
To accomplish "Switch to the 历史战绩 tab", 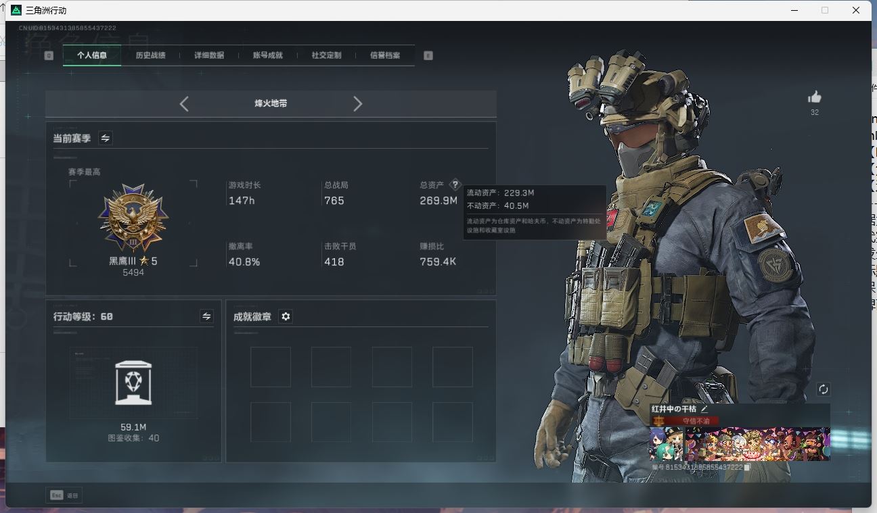I will (x=150, y=55).
